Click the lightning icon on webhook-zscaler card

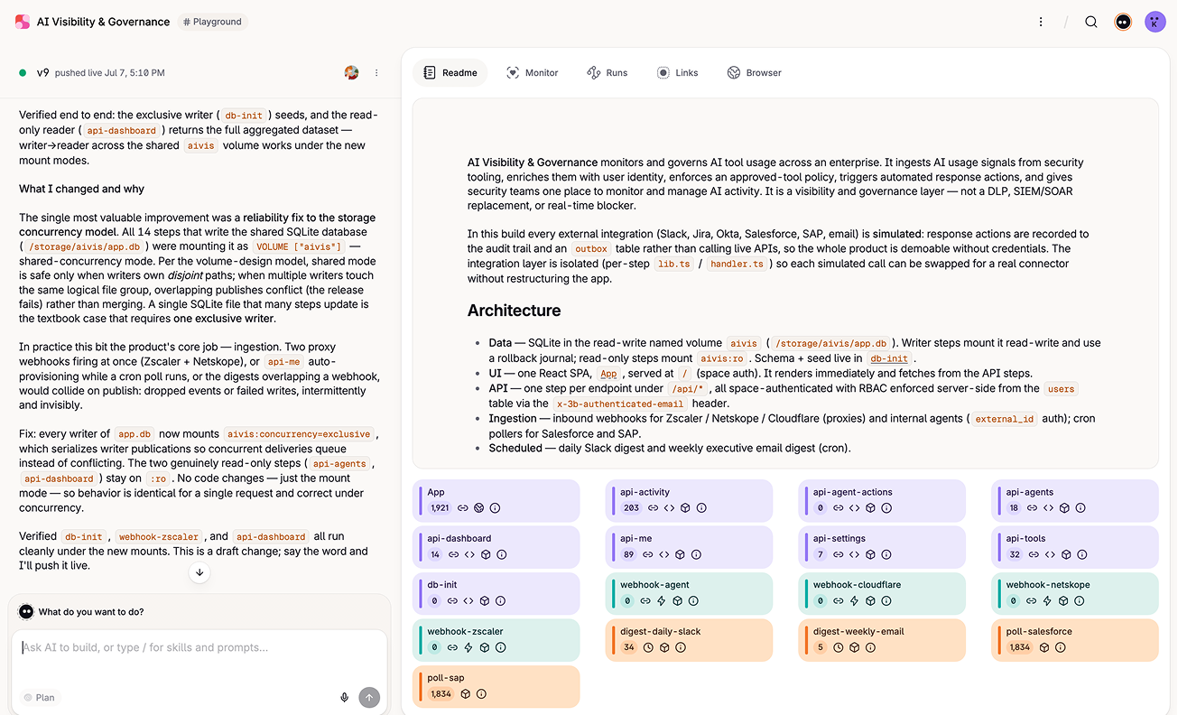pyautogui.click(x=468, y=647)
